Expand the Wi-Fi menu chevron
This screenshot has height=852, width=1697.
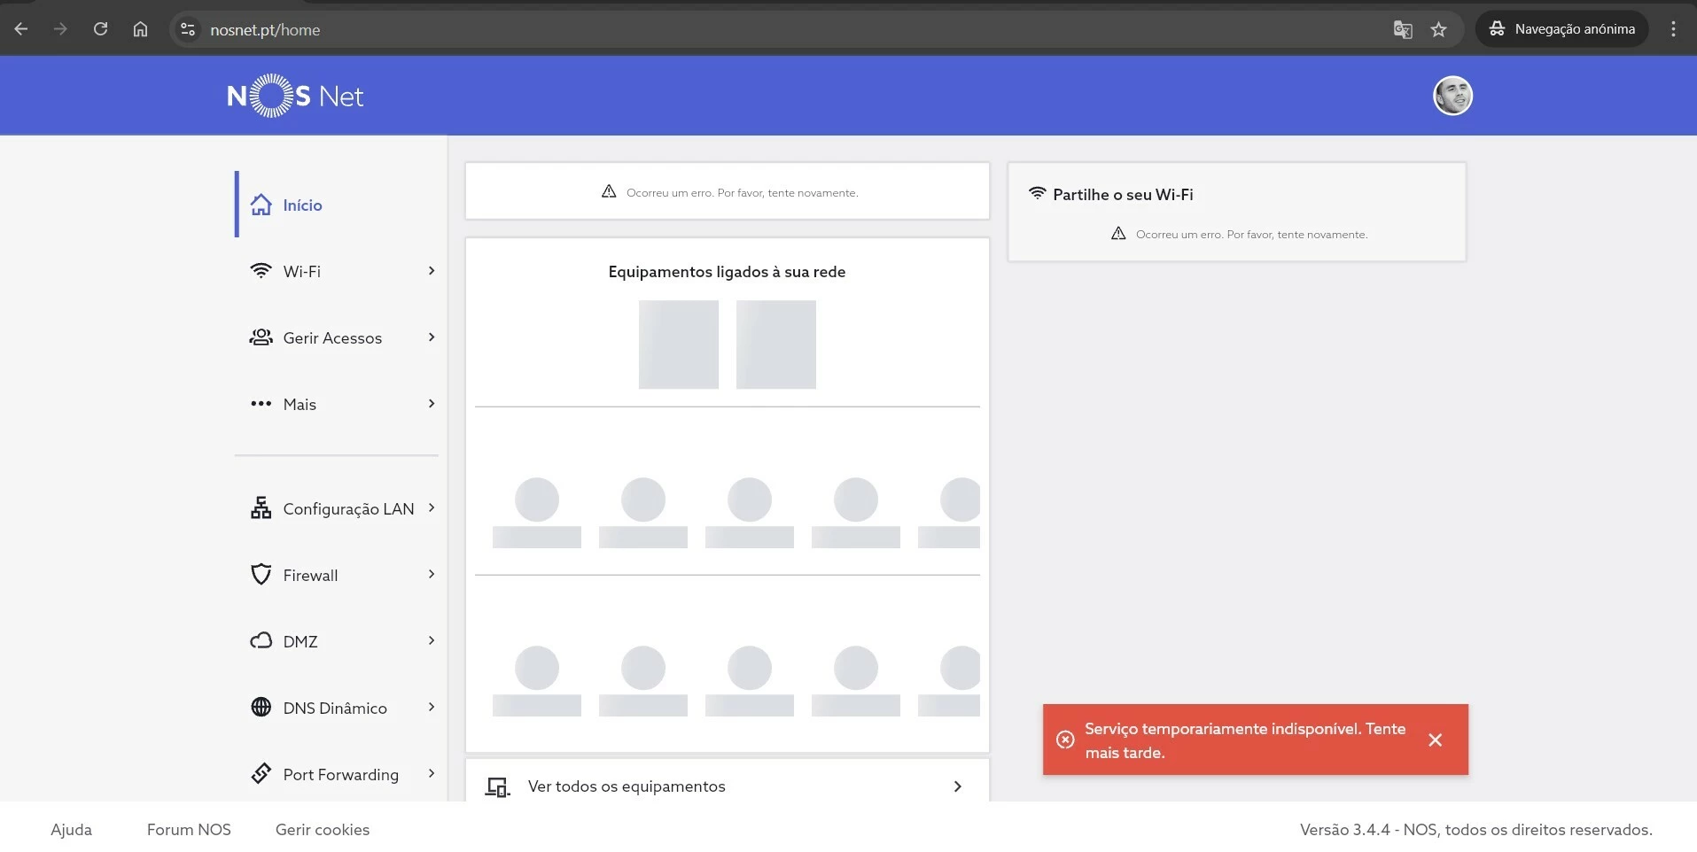point(432,271)
